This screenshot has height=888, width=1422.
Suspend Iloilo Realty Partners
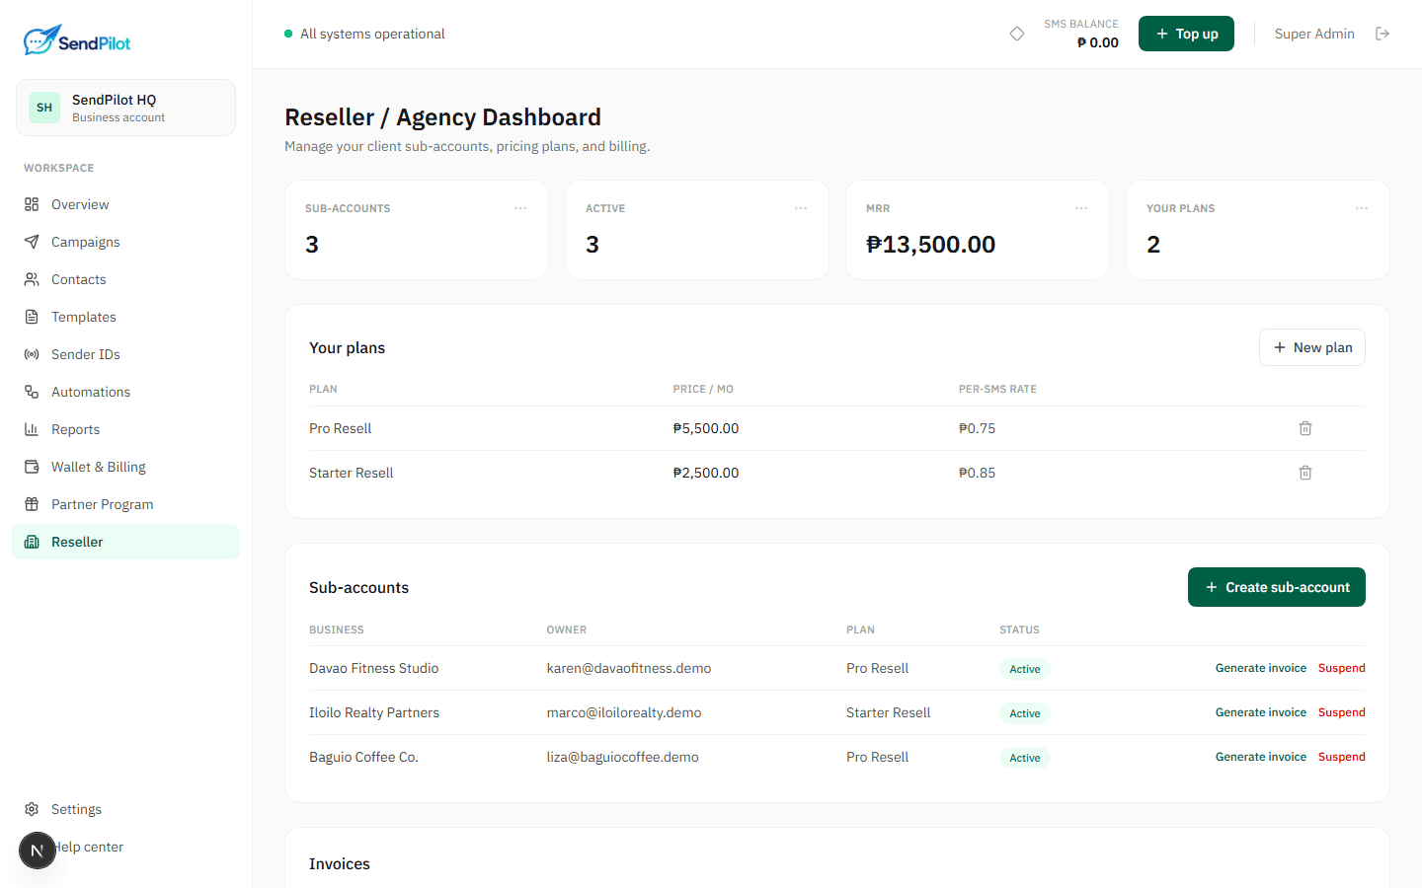pos(1342,712)
